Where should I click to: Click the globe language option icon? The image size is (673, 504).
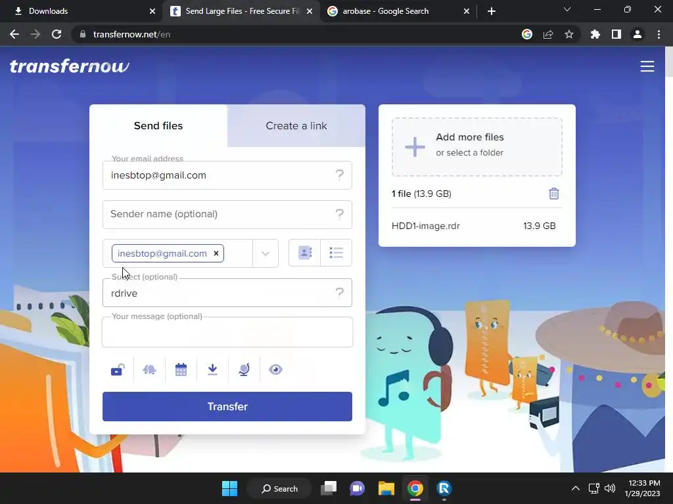pos(244,369)
